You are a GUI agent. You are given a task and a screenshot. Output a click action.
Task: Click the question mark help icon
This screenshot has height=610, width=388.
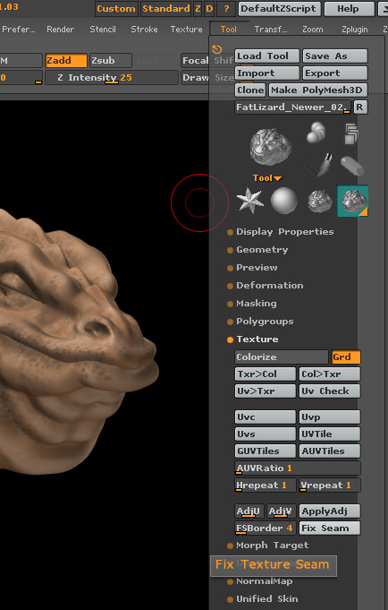(226, 9)
